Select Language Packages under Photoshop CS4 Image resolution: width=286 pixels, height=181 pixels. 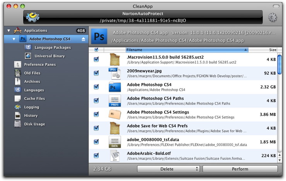pos(52,48)
